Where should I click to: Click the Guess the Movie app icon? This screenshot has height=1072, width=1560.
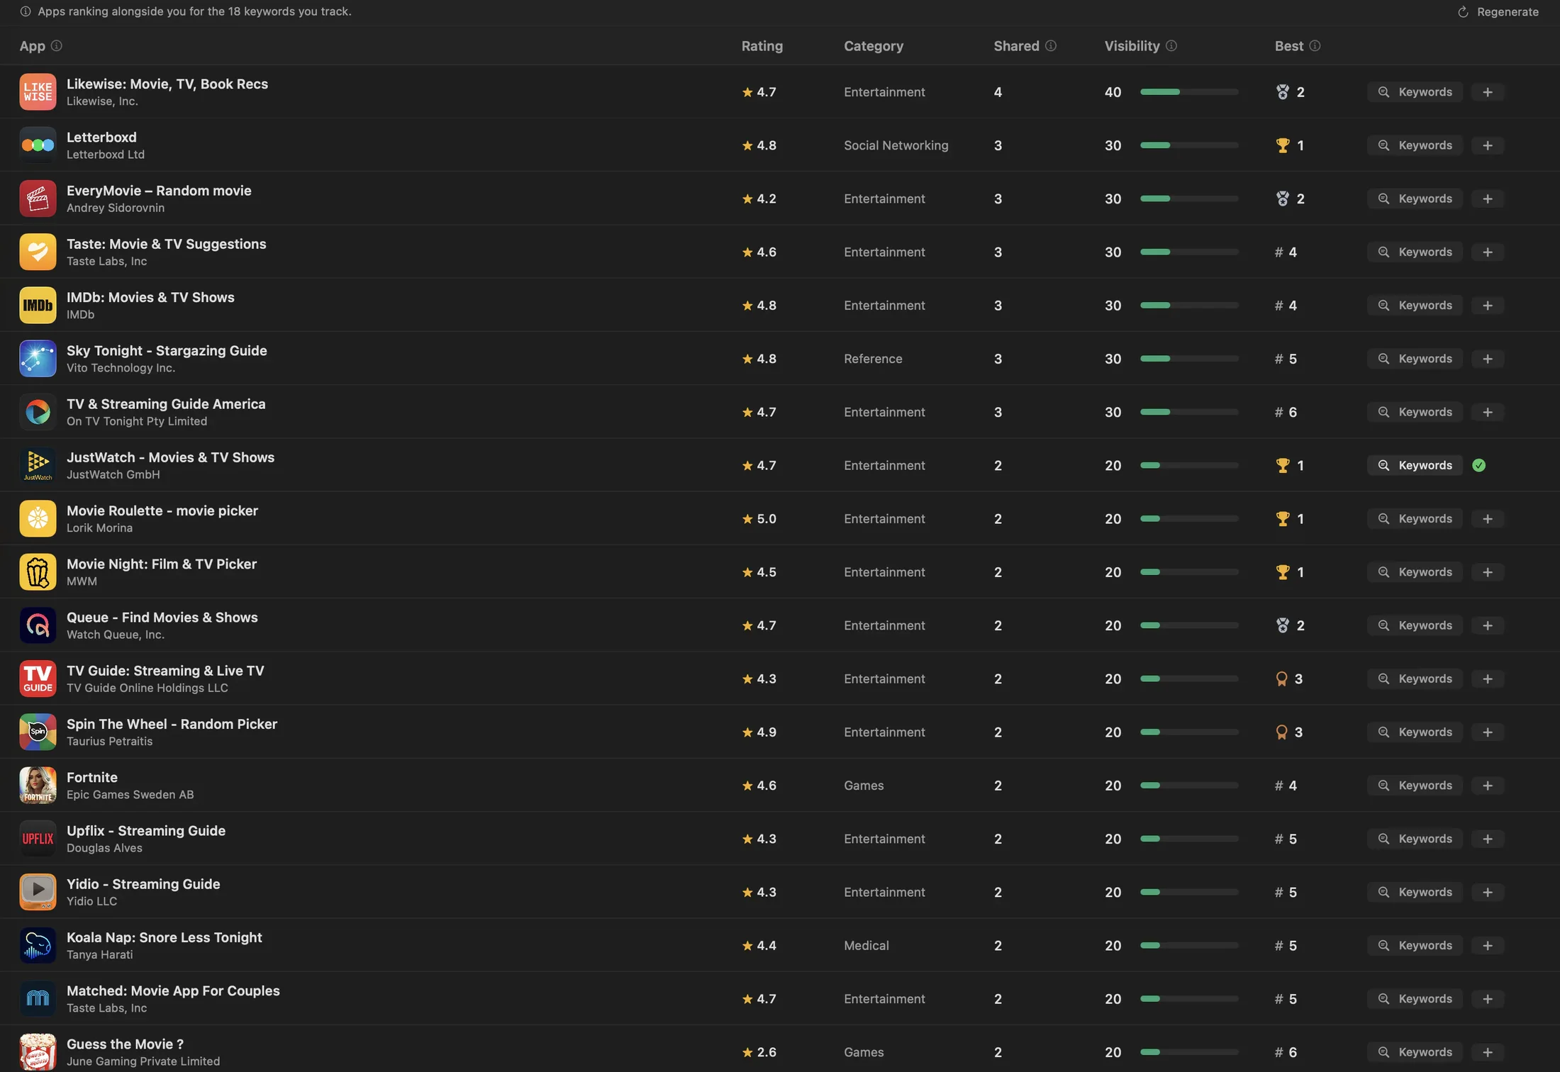tap(38, 1052)
